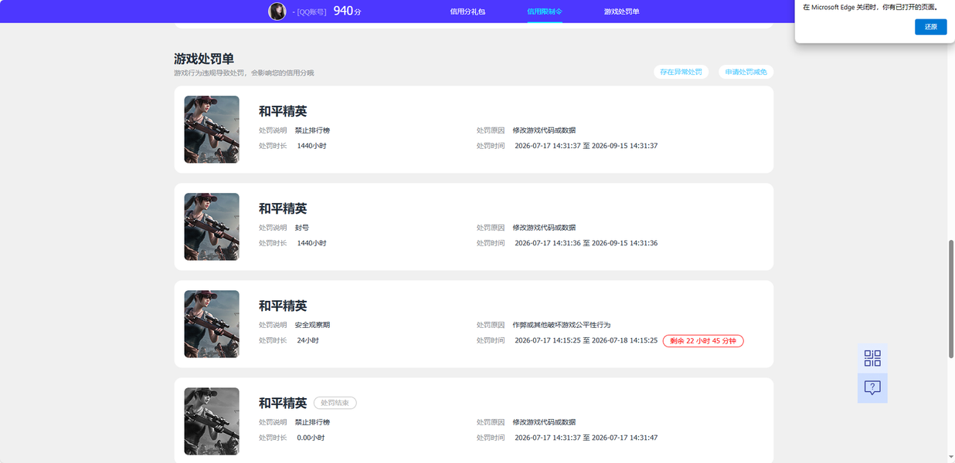Open 信用分礼包 tab

[x=467, y=12]
